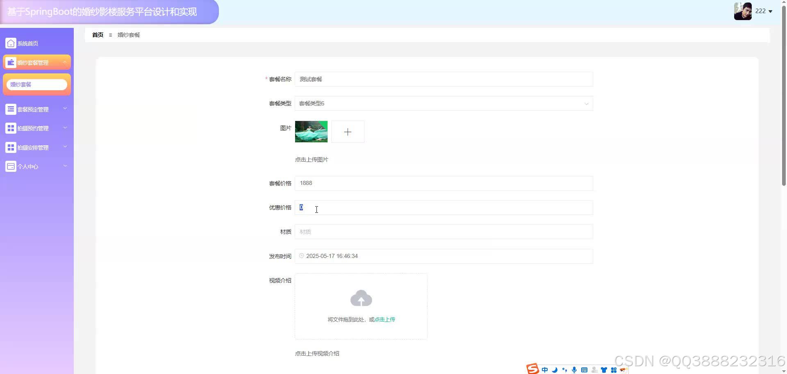Open the Sogou input method icon
Image resolution: width=787 pixels, height=374 pixels.
coord(532,369)
